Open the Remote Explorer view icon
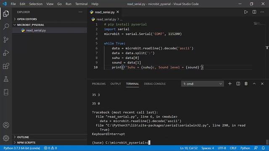269x151 pixels. click(6, 92)
